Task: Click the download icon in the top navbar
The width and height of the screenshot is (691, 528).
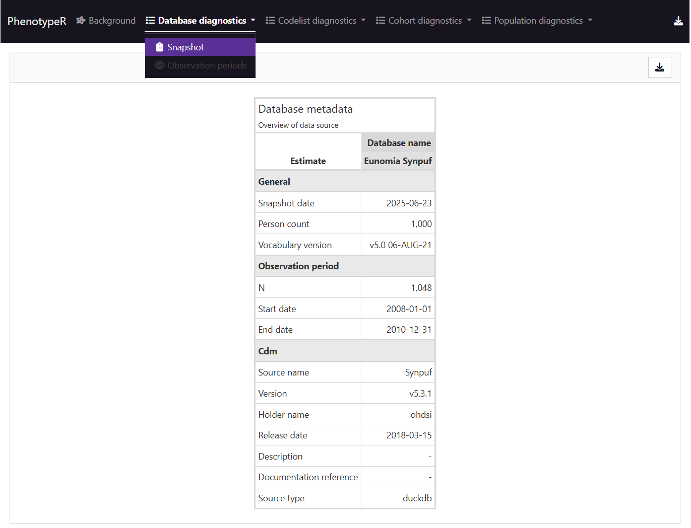Action: tap(678, 21)
